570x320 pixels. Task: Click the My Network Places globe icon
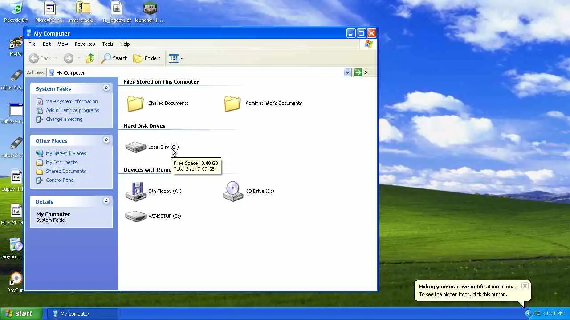40,153
